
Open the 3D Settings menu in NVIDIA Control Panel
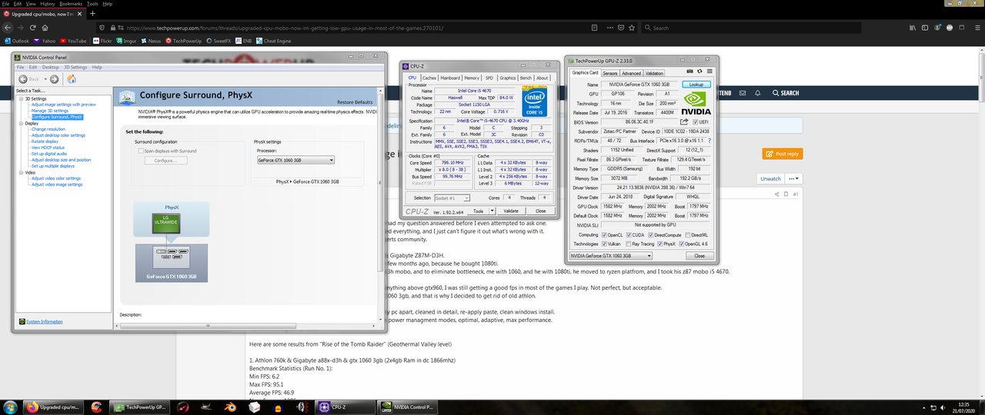coord(77,67)
